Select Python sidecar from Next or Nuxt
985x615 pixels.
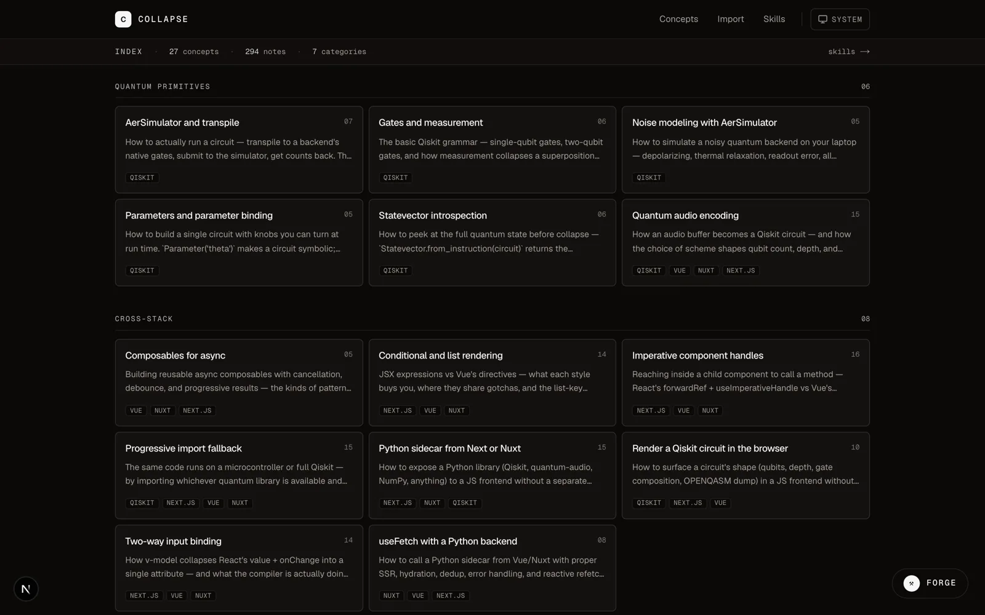492,475
